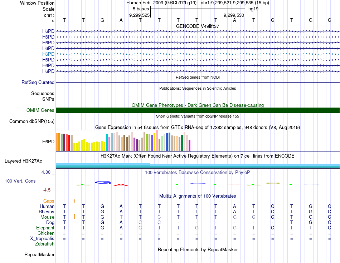The width and height of the screenshot is (340, 263).
Task: Click the SNPs subtrack label
Action: (48, 99)
